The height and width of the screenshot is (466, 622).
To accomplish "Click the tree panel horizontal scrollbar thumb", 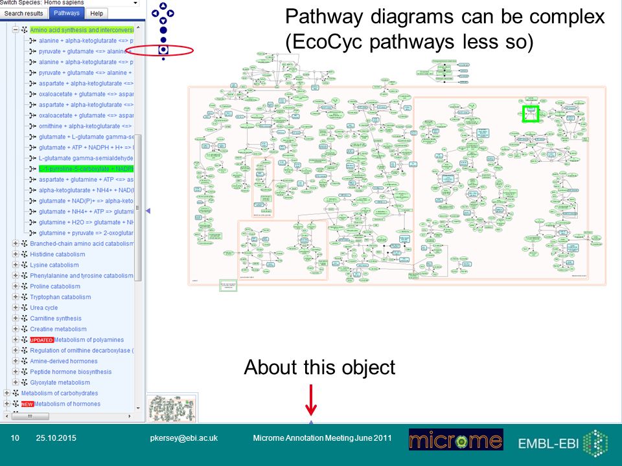I will click(x=30, y=416).
